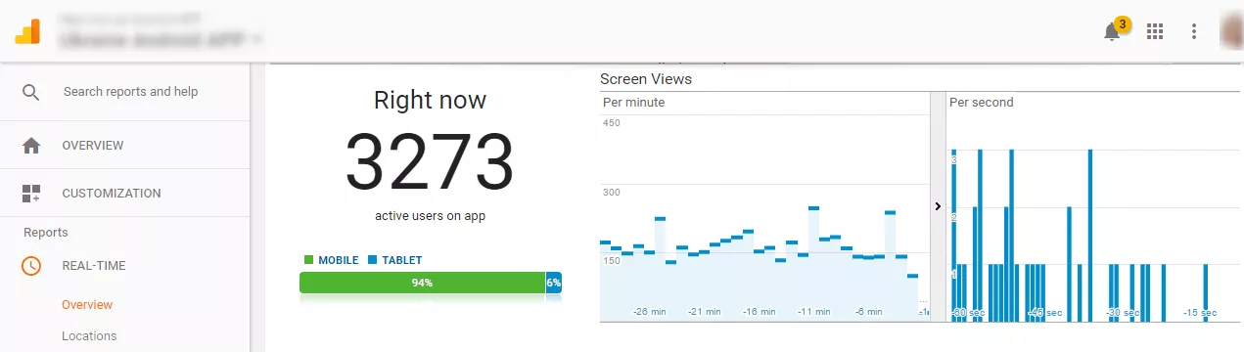Screen dimensions: 1244x352
Task: Click the Real-Time clock icon
Action: pos(31,266)
